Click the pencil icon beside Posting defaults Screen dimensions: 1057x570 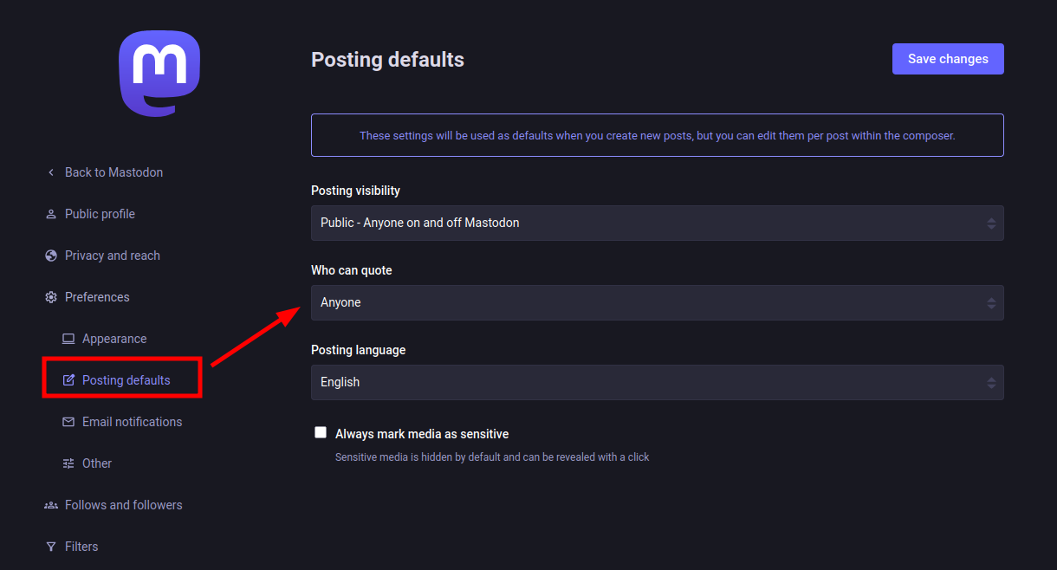pos(68,380)
